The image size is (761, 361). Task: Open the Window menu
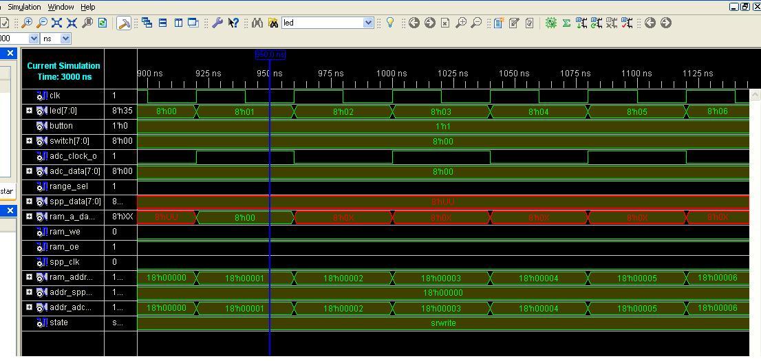click(x=61, y=7)
